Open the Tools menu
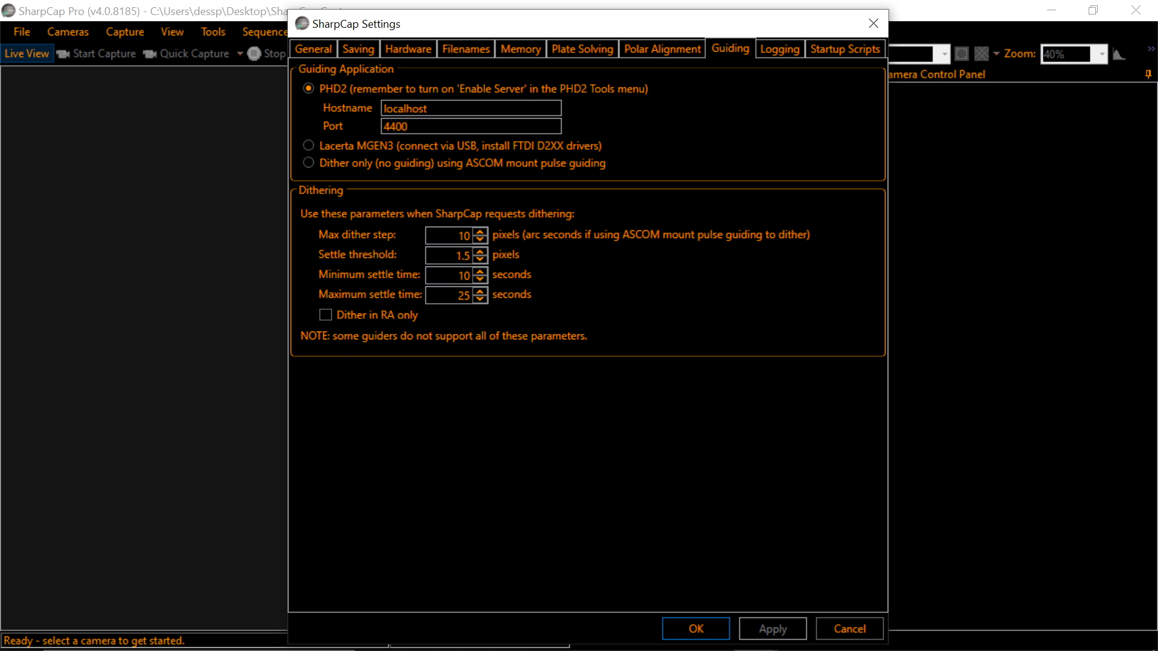The image size is (1158, 651). click(x=213, y=32)
